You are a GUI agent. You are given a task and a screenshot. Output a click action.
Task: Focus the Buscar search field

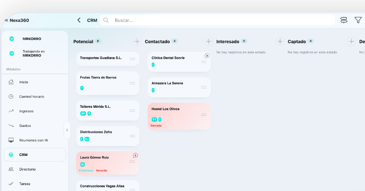pos(218,20)
